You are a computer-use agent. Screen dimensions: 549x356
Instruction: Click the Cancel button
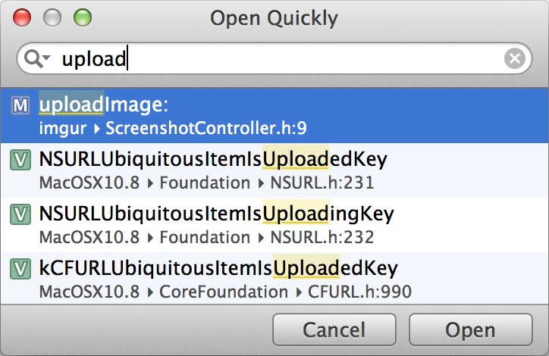tap(334, 329)
